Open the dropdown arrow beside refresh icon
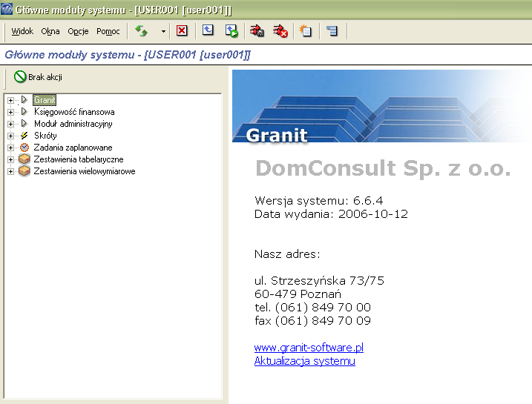Screen dimensions: 532x404 [x=163, y=31]
